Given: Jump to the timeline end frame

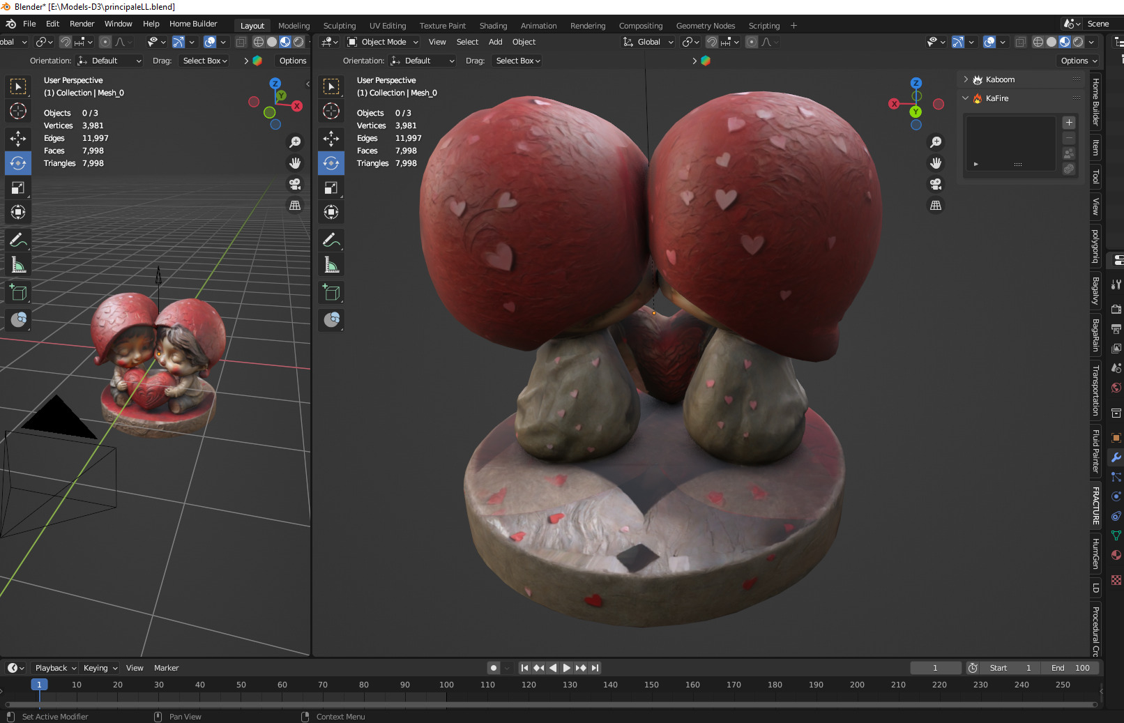Looking at the screenshot, I should 595,668.
